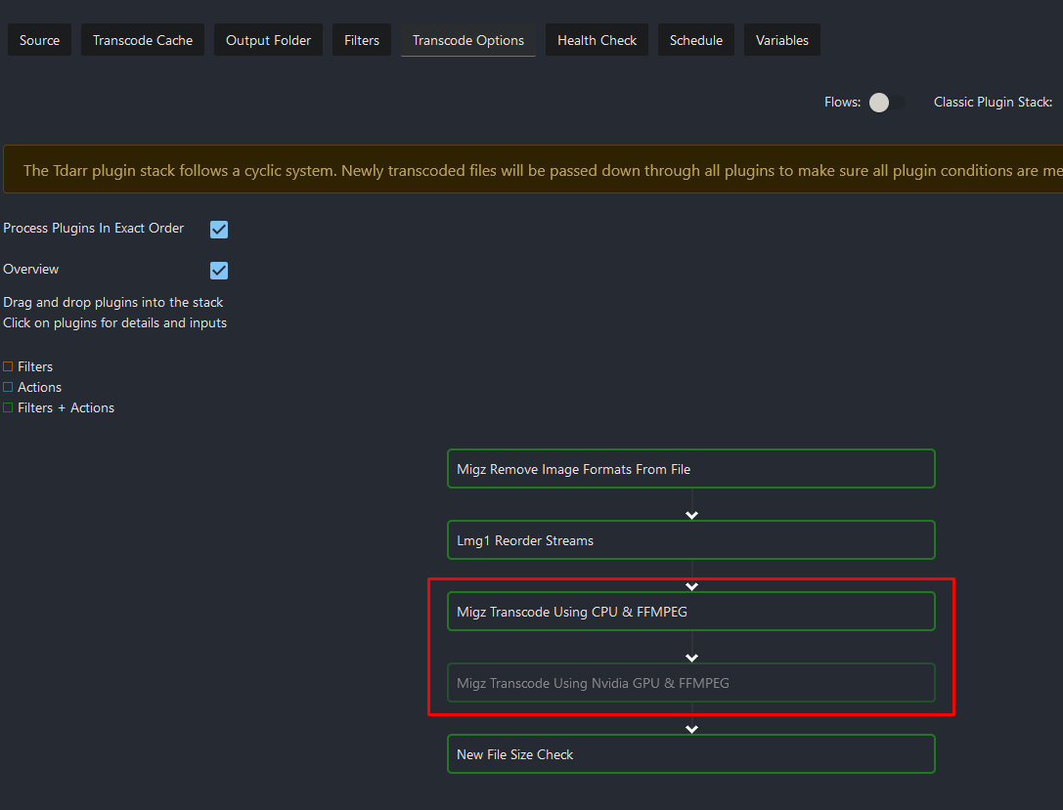Click the chevron above New File Size Check
Image resolution: width=1063 pixels, height=810 pixels.
tap(692, 729)
